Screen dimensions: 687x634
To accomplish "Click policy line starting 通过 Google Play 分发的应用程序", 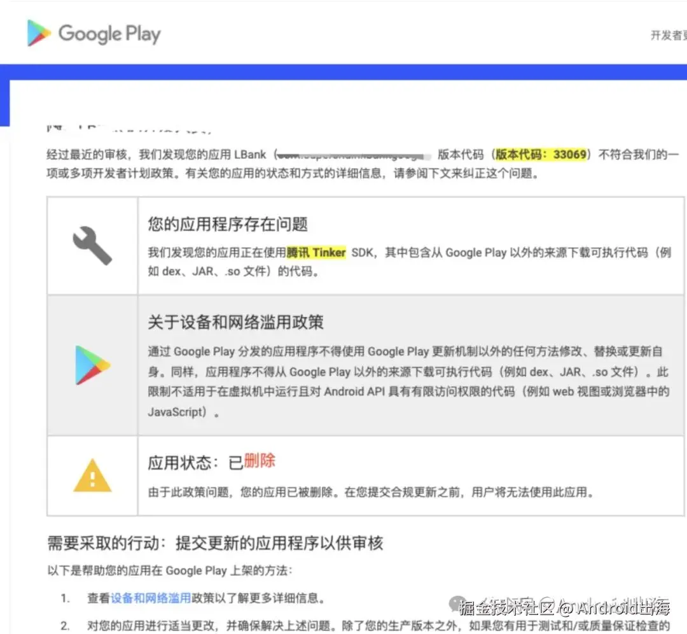I will pos(405,351).
